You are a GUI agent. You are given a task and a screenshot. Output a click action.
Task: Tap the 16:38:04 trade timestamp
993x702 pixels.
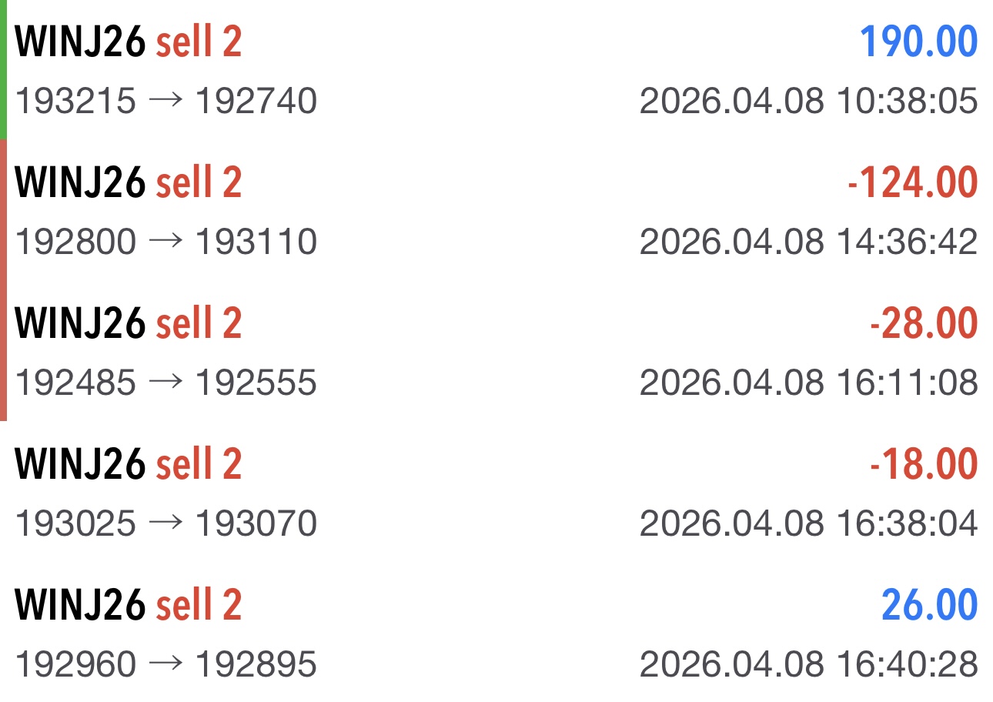pos(808,524)
